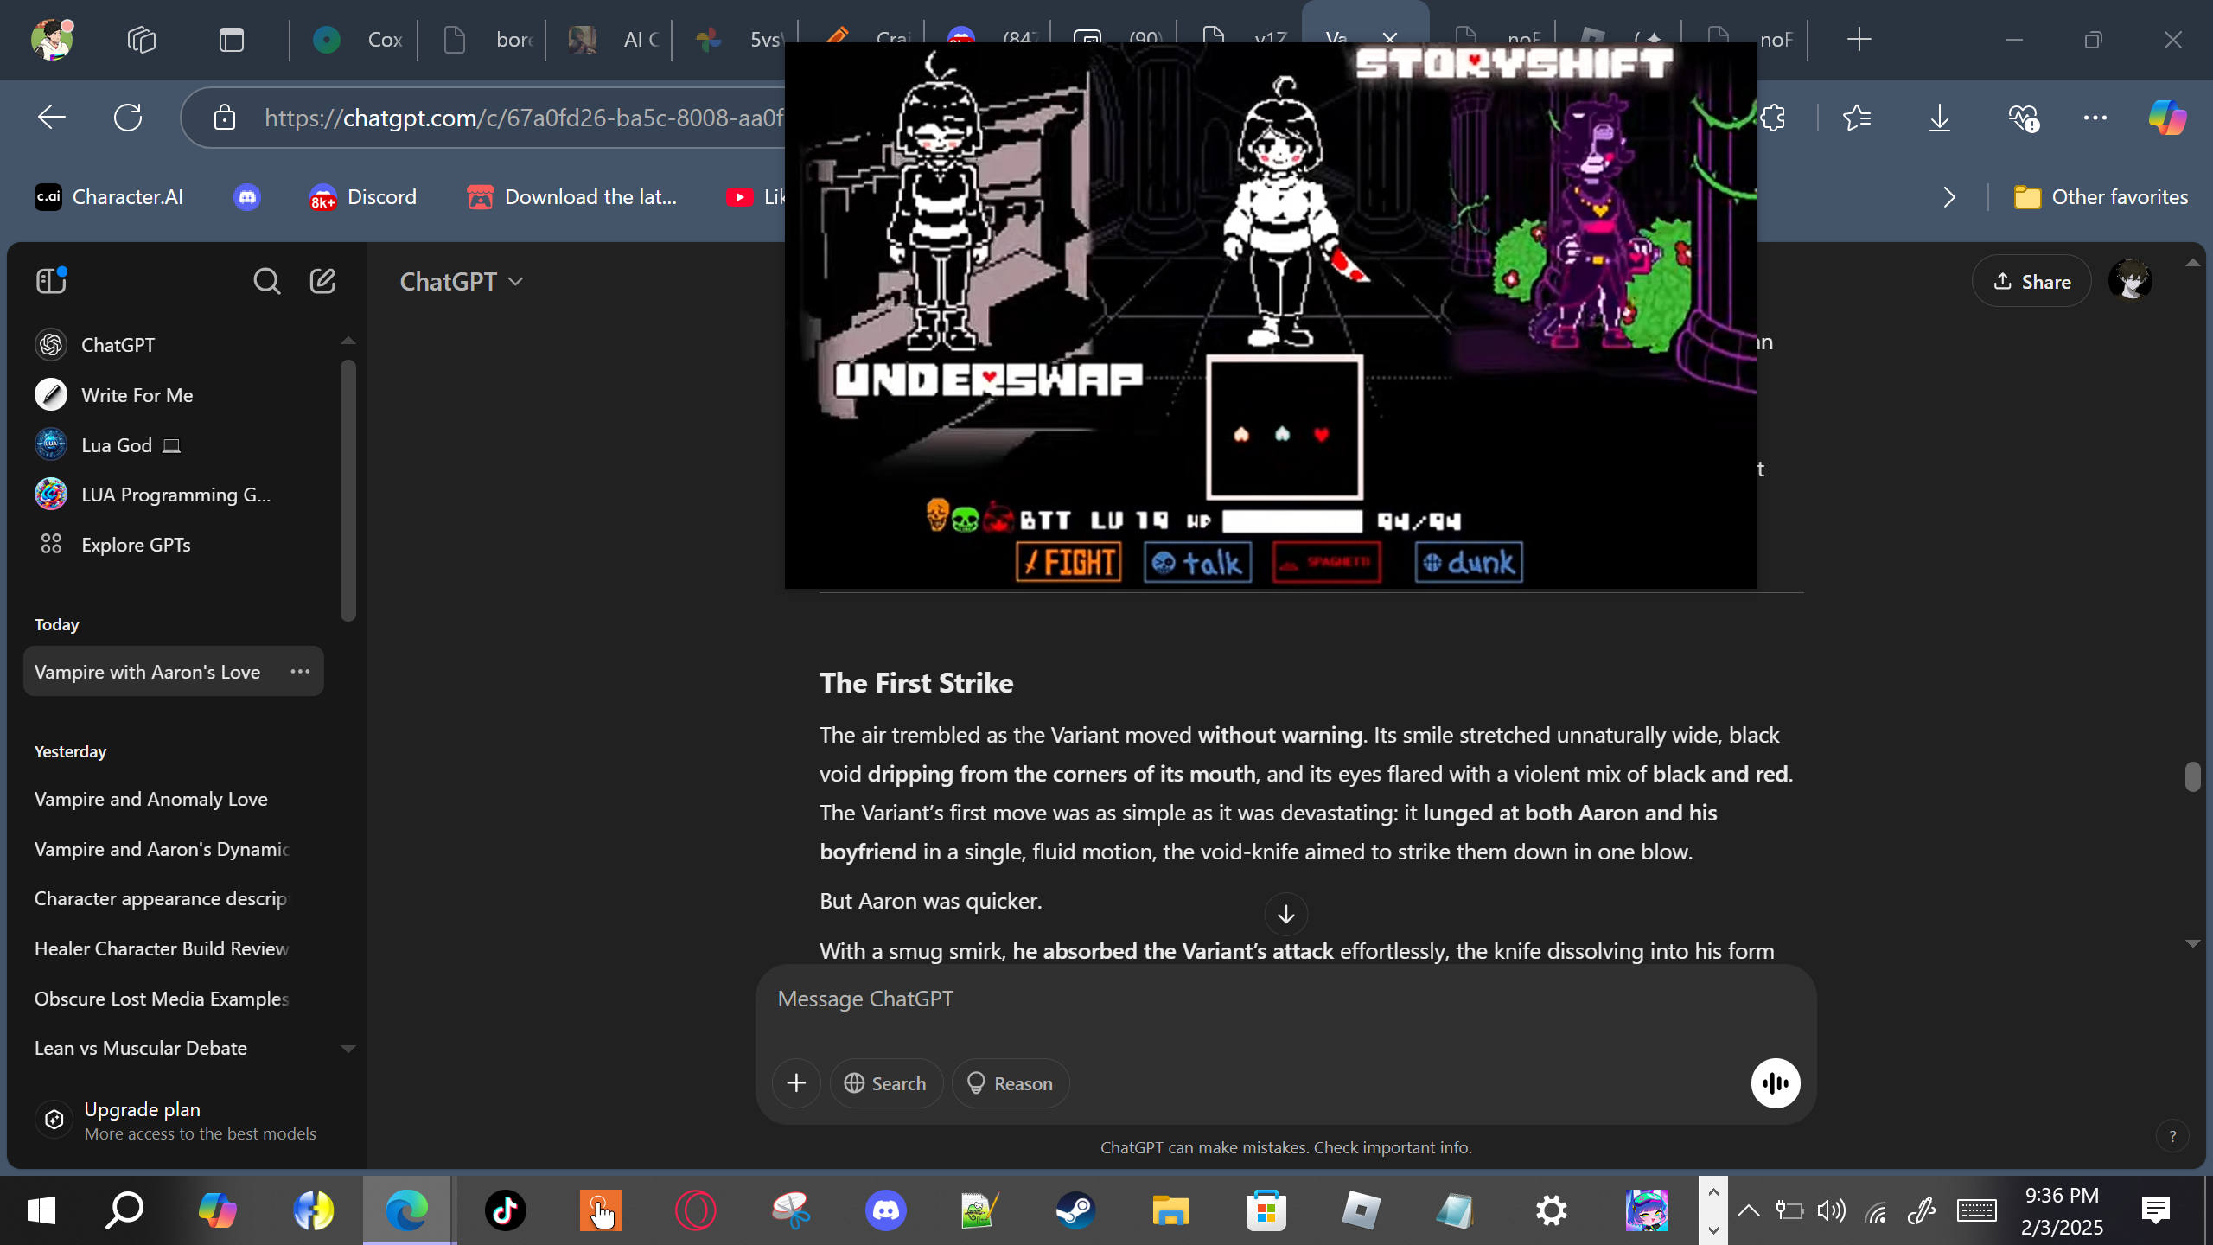Viewport: 2213px width, 1245px height.
Task: Open the Write For Me GPT
Action: point(173,395)
